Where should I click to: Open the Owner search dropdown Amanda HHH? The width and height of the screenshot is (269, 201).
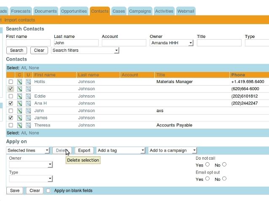pos(172,43)
